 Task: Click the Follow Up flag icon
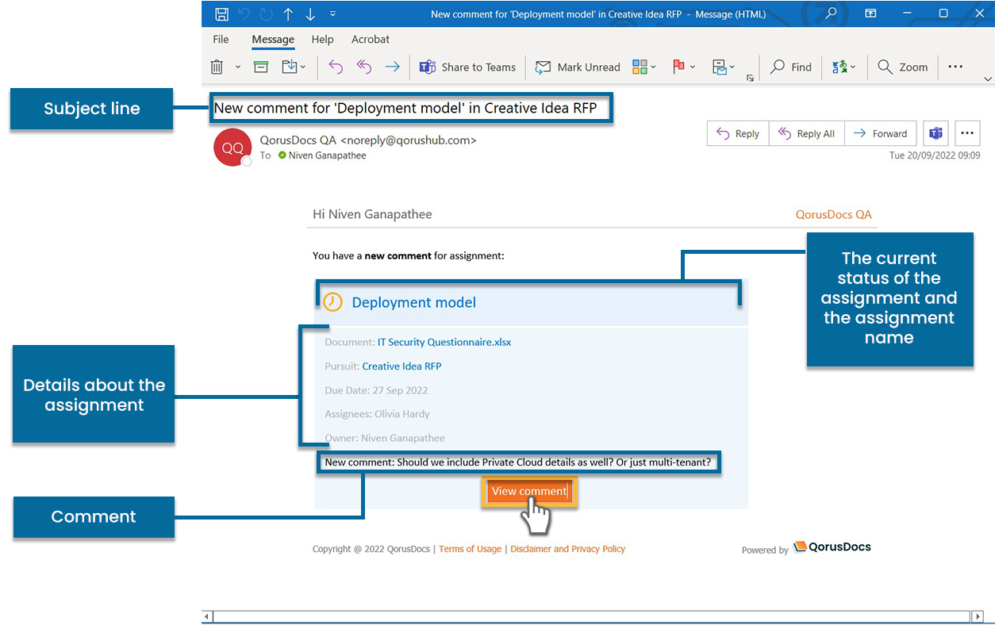[678, 67]
